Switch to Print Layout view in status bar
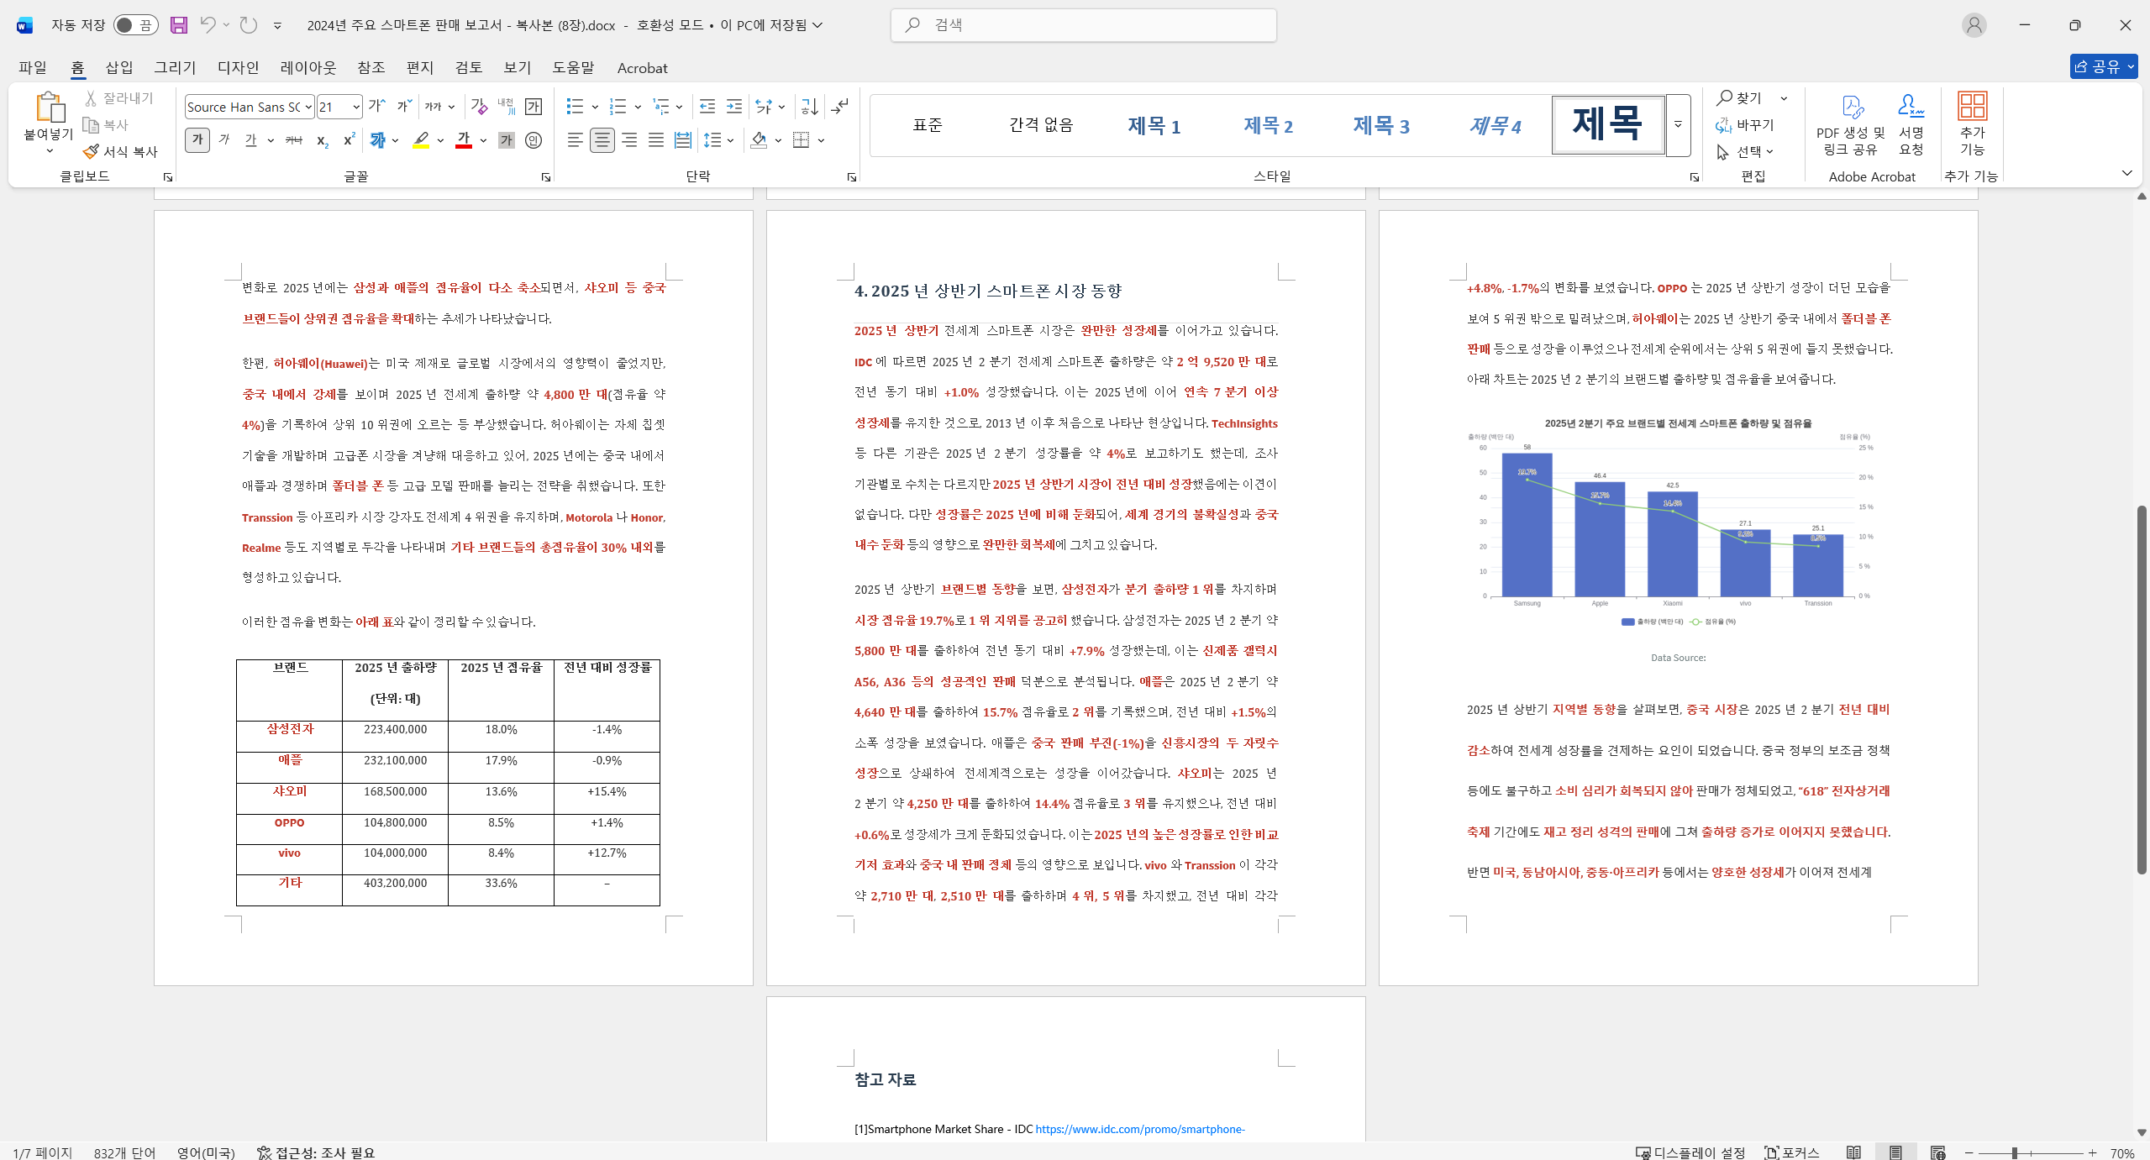 coord(1895,1152)
